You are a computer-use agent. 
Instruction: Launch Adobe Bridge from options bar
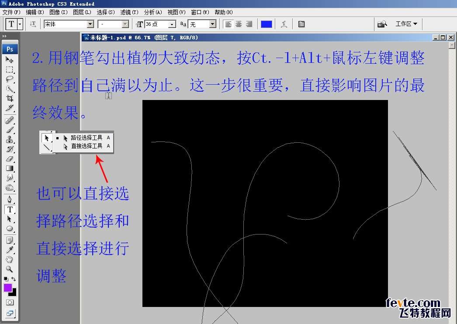click(x=382, y=24)
